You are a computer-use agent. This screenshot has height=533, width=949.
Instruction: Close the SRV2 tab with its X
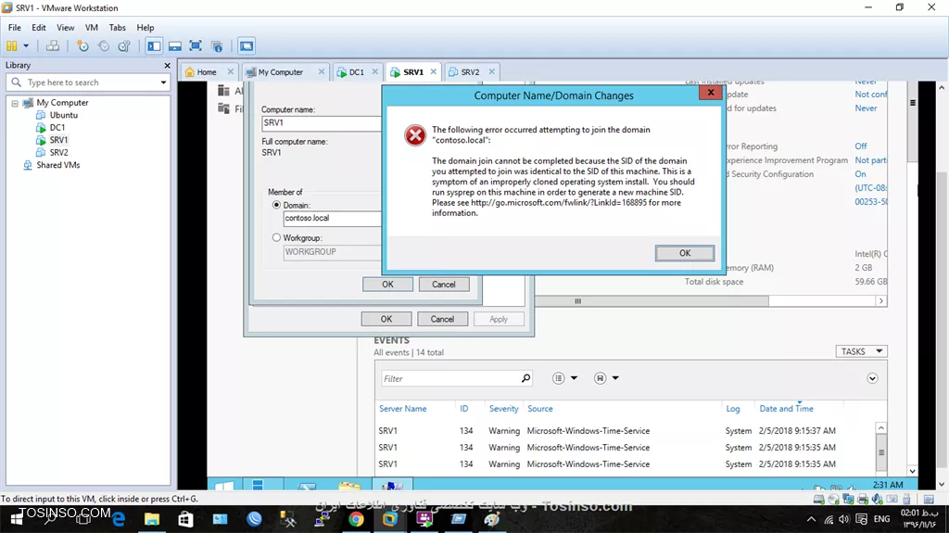pos(491,71)
